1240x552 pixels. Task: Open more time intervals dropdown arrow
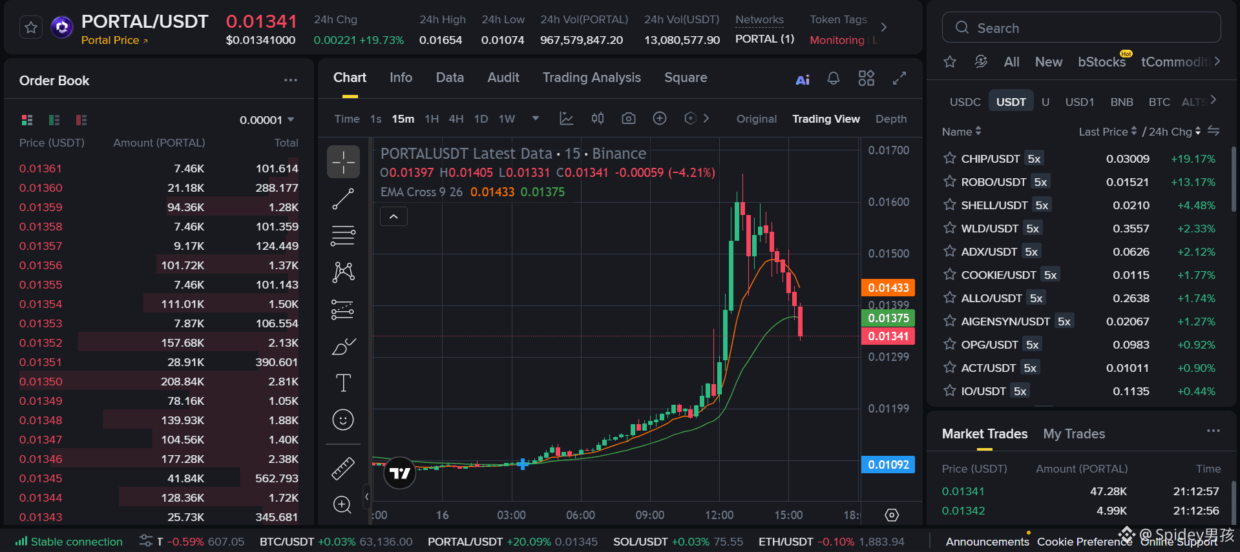(x=536, y=119)
